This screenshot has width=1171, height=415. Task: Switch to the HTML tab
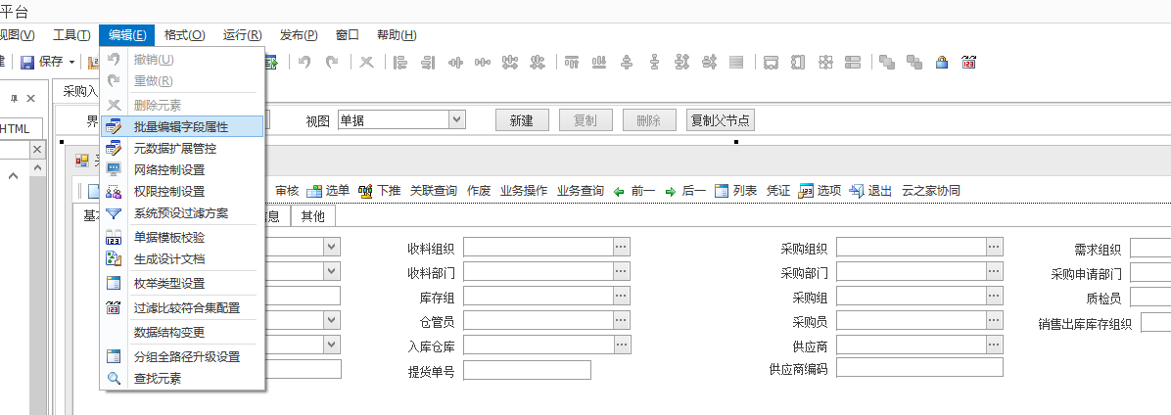pos(14,128)
